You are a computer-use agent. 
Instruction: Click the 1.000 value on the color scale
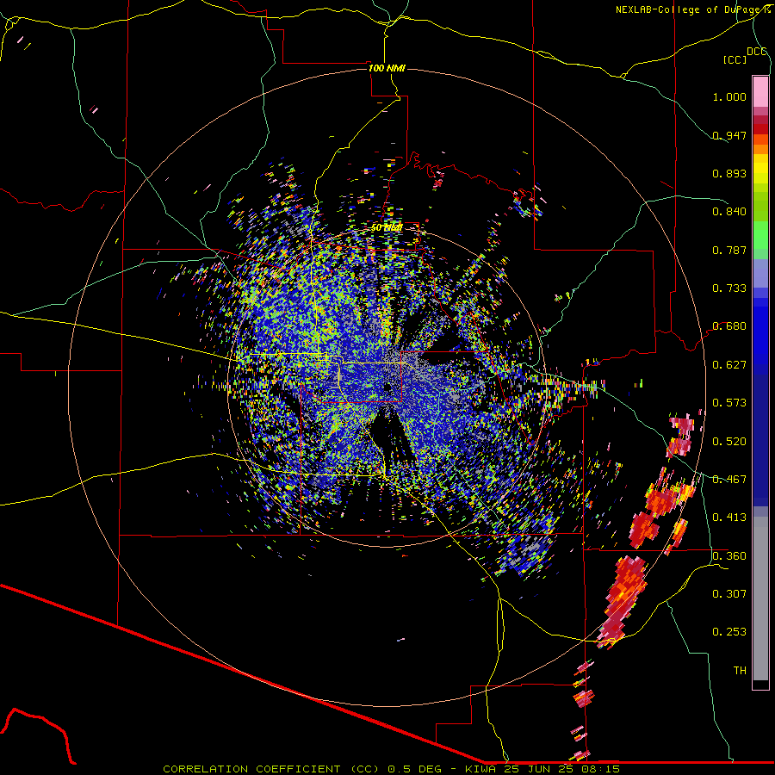729,96
